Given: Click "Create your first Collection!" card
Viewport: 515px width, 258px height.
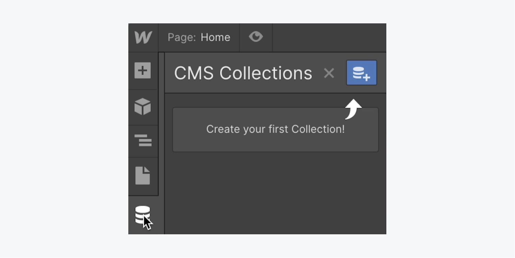Looking at the screenshot, I should (x=275, y=130).
